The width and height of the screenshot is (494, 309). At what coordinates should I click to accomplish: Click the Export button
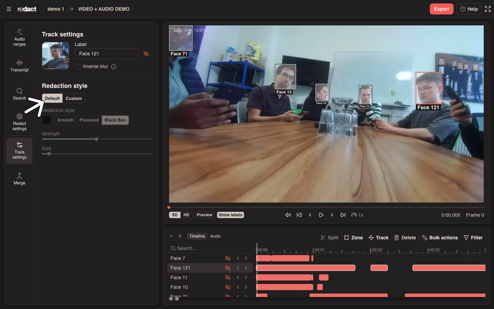[442, 9]
